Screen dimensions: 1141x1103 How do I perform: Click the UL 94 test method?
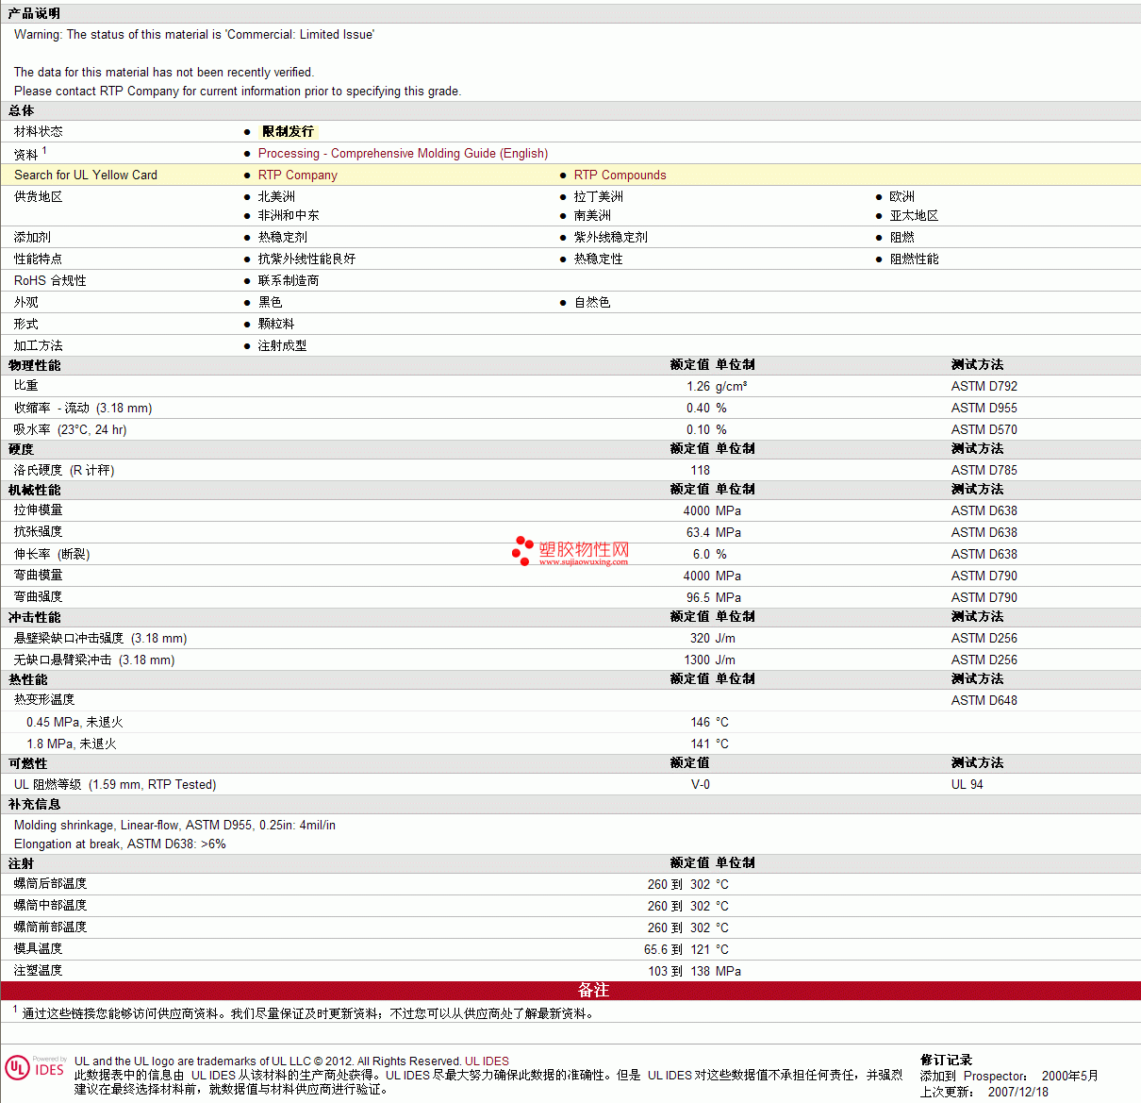[967, 784]
